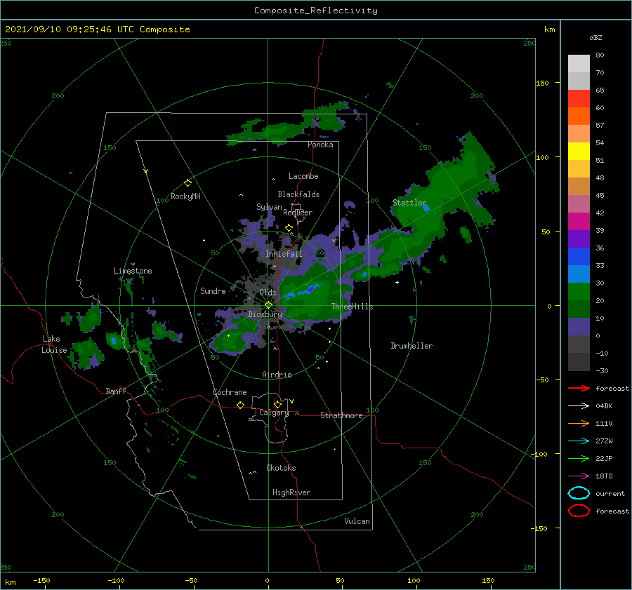Click the Drumheller city label
632x590 pixels.
coord(412,346)
